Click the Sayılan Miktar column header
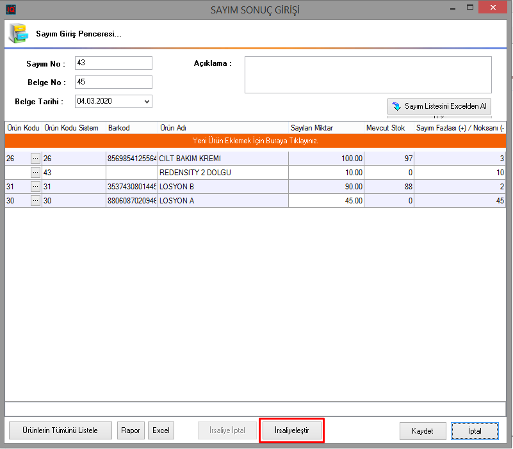Image resolution: width=513 pixels, height=449 pixels. 325,128
